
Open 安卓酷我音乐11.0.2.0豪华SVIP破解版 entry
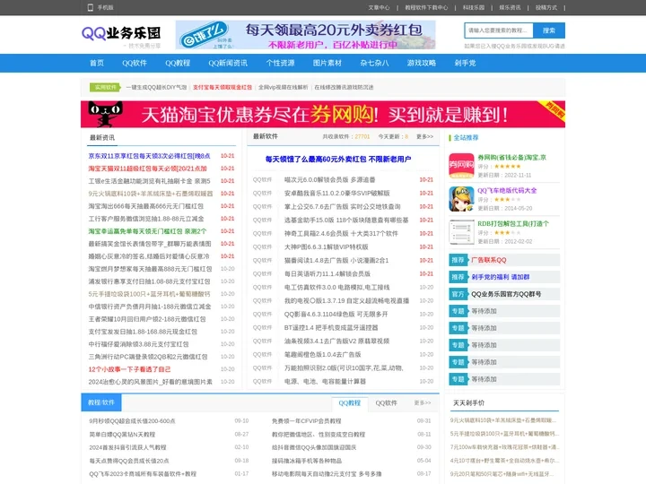[x=337, y=193]
